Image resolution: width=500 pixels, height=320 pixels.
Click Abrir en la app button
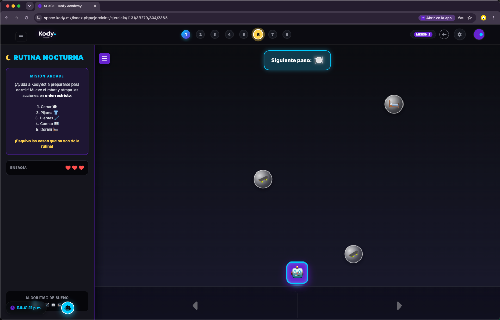click(x=437, y=18)
